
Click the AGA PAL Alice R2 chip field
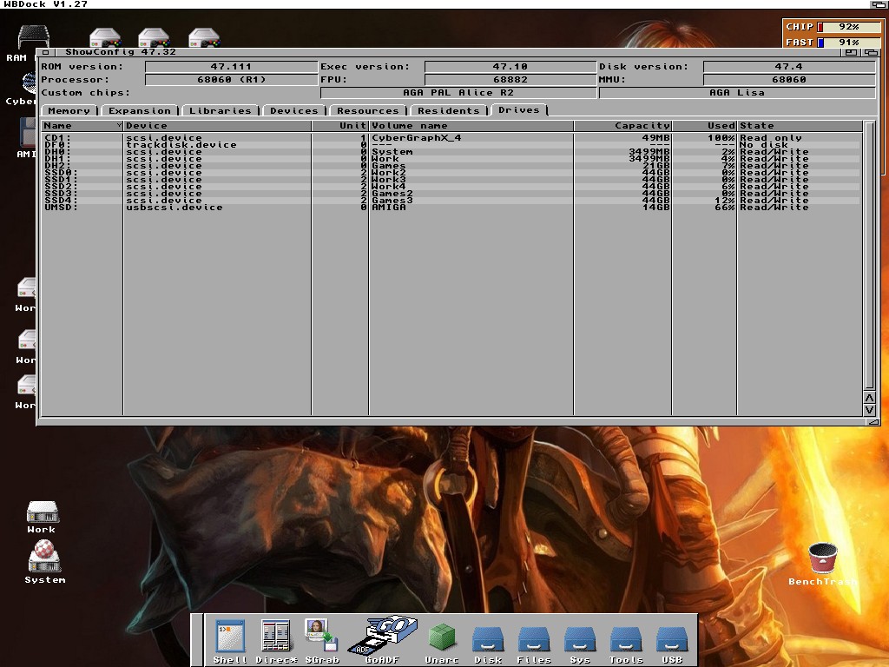click(x=458, y=92)
